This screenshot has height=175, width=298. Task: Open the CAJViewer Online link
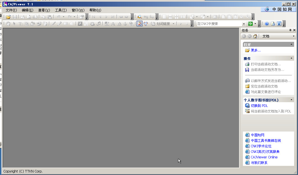[264, 157]
